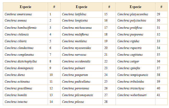Click the first Especie column header

coord(26,7)
